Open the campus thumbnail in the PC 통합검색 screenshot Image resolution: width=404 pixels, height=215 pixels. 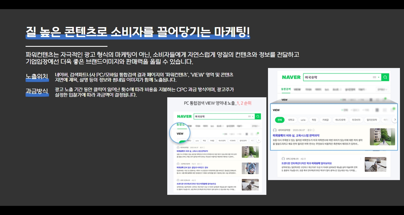250,152
